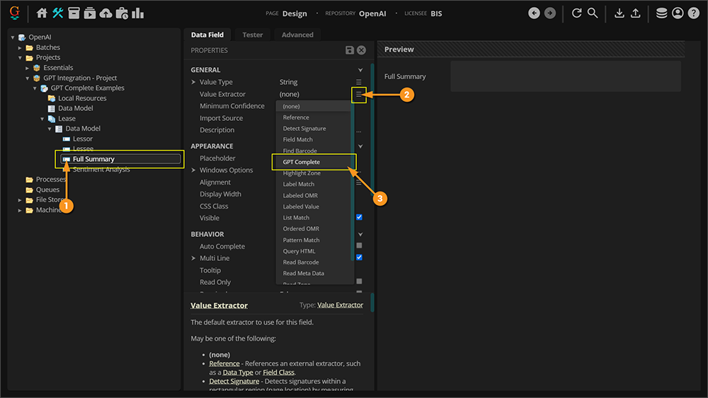Viewport: 708px width, 398px height.
Task: Open the Value Extractor dropdown list button
Action: pyautogui.click(x=359, y=94)
